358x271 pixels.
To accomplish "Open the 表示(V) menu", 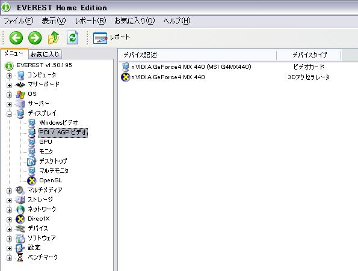I will (x=54, y=21).
